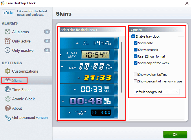Screen dimensions: 191x140
Task: Open Atomic Clock settings
Action: coord(23,99)
